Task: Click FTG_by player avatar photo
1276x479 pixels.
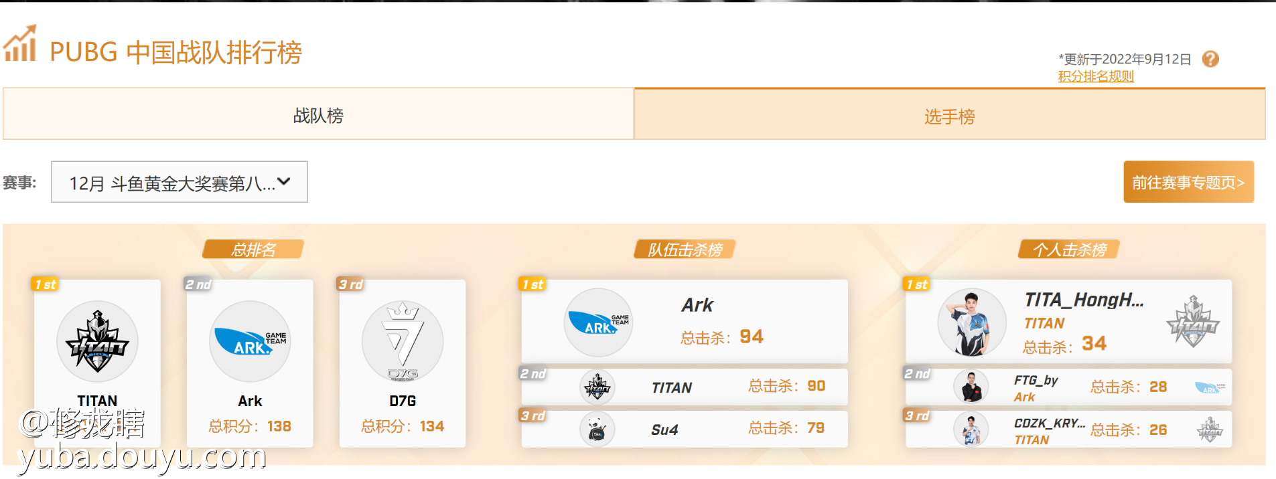Action: 971,387
